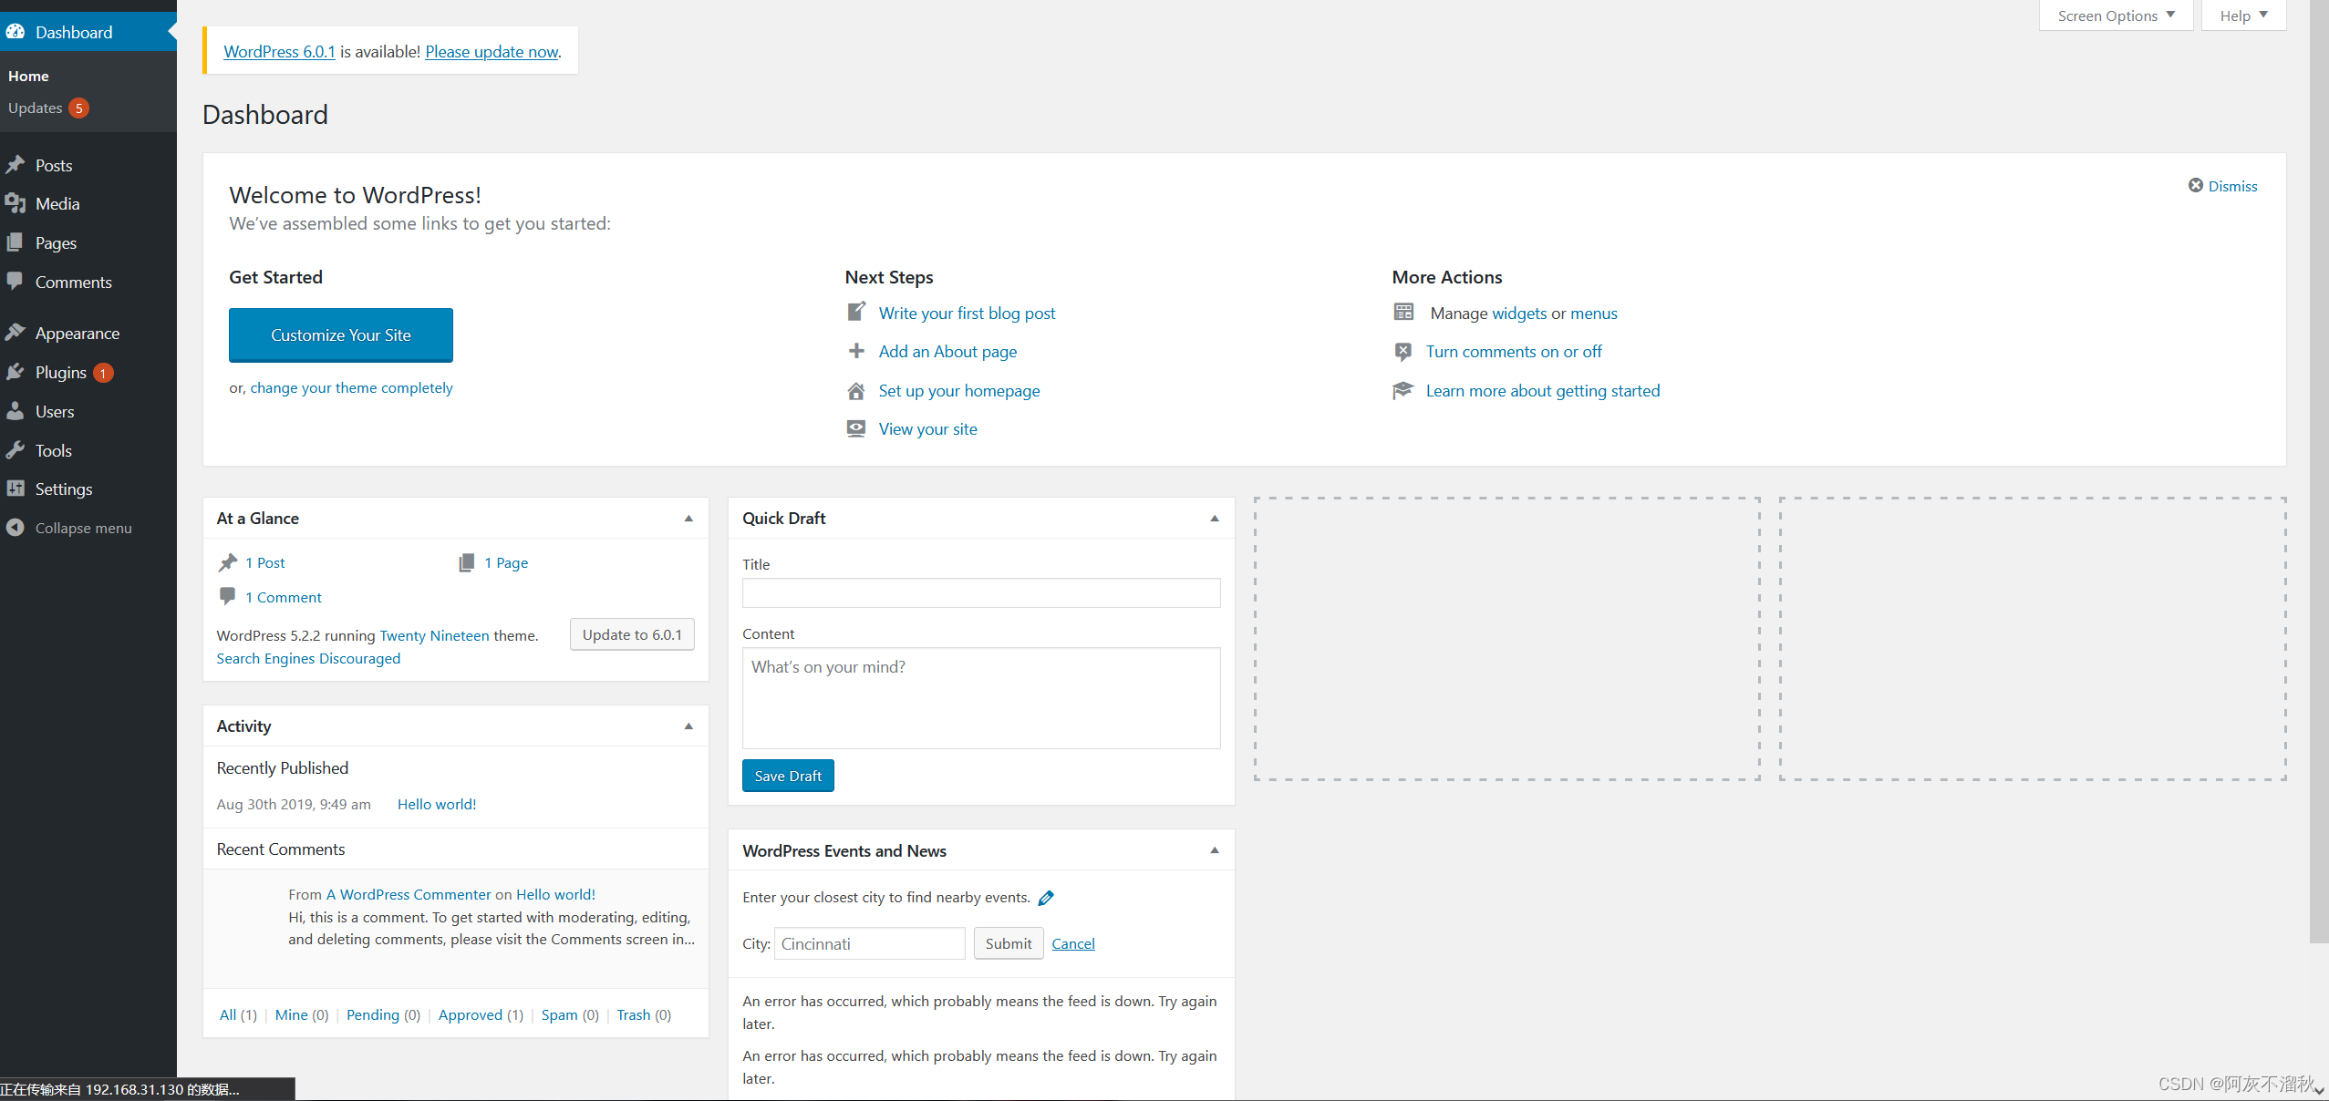Click the bubble icon next to 1 Comment
Viewport: 2329px width, 1101px height.
pyautogui.click(x=227, y=596)
